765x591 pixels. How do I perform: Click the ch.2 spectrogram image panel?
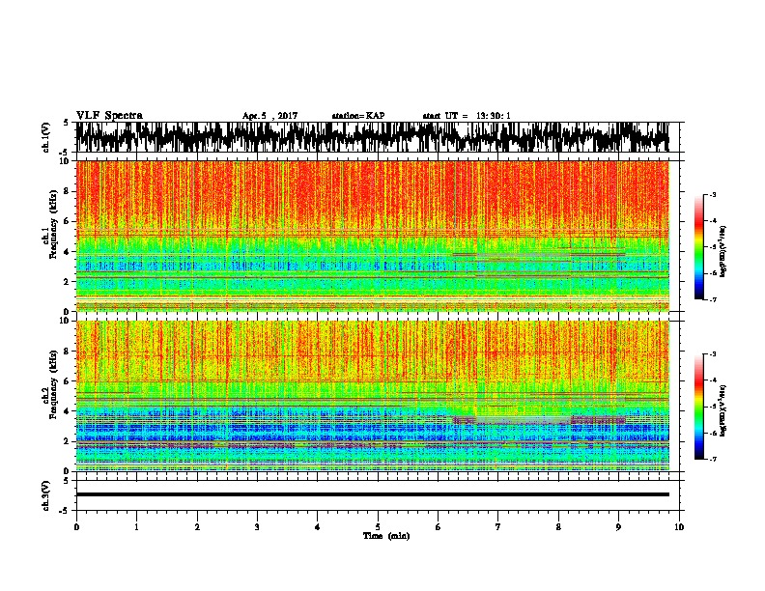[x=372, y=396]
